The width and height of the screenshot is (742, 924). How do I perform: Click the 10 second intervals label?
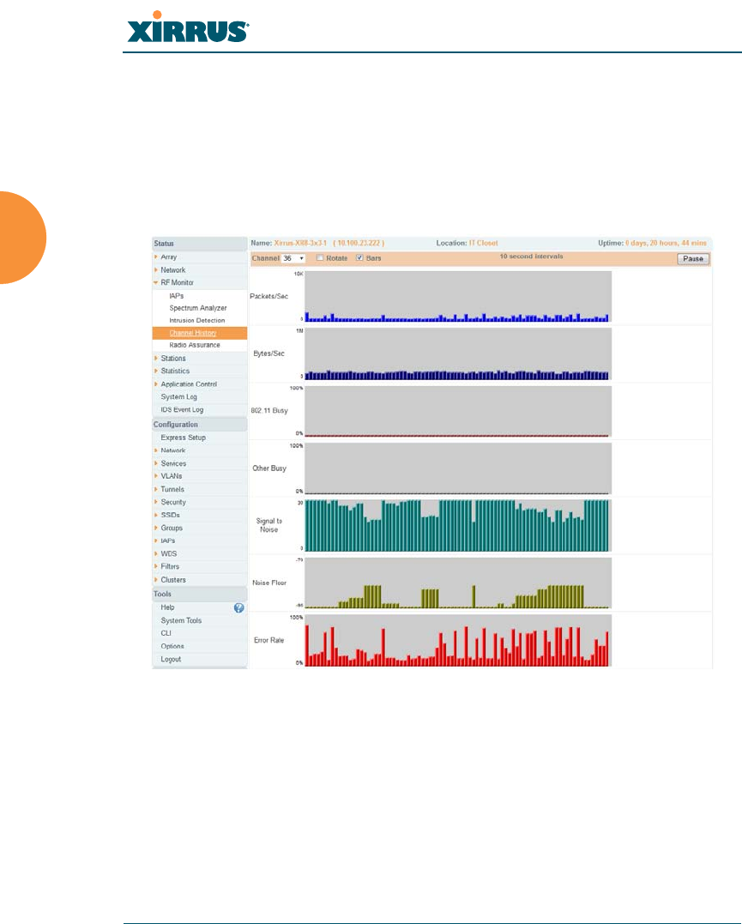coord(531,257)
